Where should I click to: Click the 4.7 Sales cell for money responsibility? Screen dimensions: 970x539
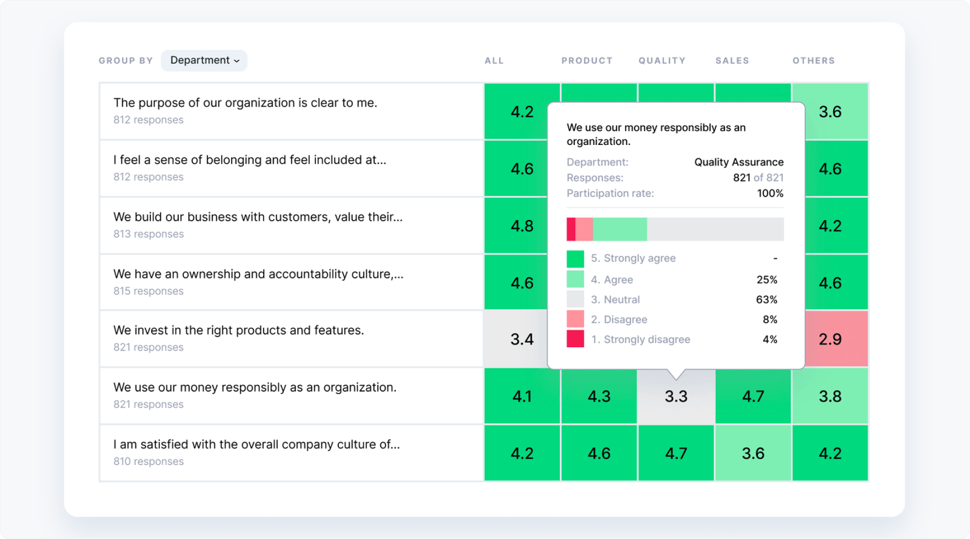point(753,396)
